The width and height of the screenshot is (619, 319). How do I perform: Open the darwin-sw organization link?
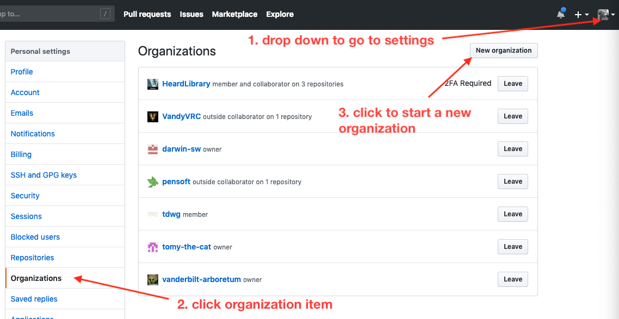tap(182, 149)
